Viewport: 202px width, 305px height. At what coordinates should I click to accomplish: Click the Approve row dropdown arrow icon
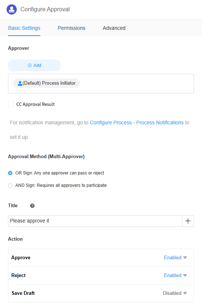pyautogui.click(x=185, y=257)
